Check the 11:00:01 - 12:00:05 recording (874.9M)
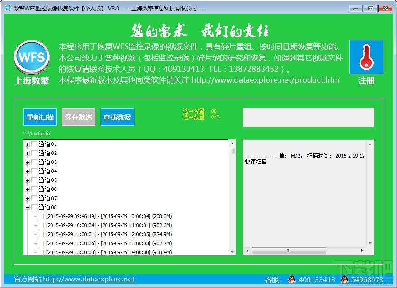The image size is (397, 288). (x=41, y=235)
